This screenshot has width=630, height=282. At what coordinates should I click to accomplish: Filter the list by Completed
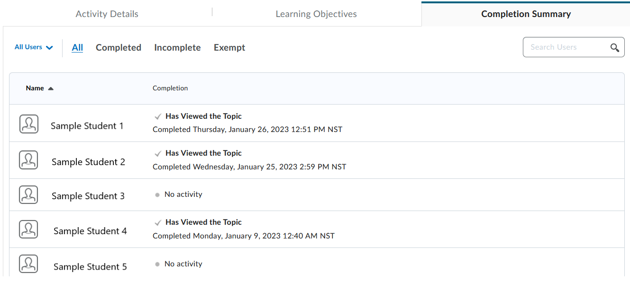[x=118, y=47]
